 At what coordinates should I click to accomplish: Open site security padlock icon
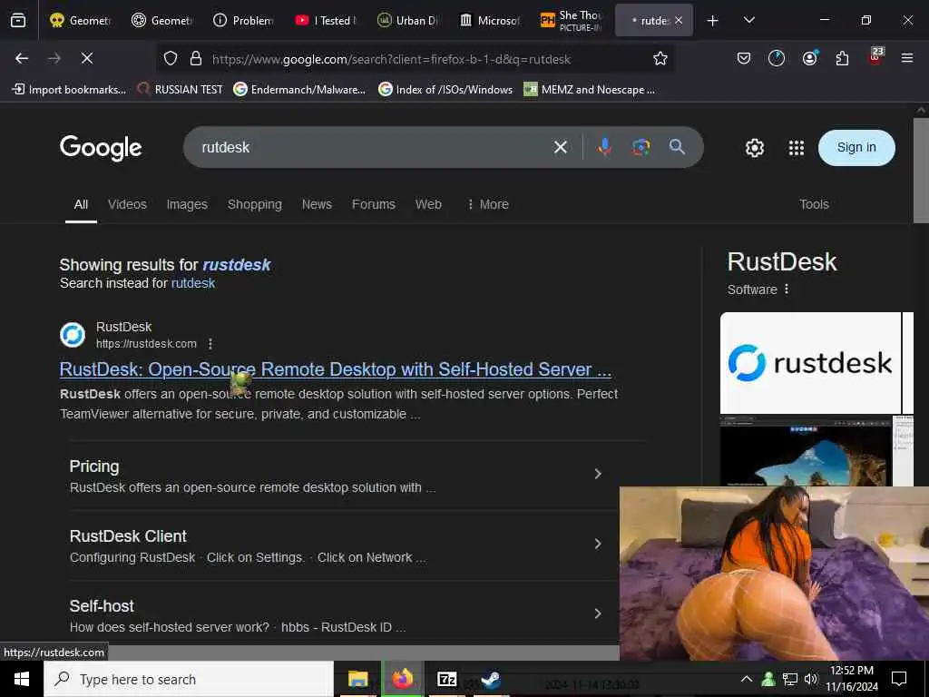coord(196,58)
